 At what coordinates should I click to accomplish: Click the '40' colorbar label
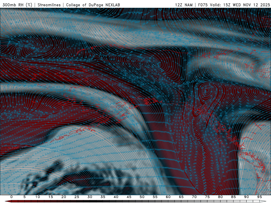(116, 197)
